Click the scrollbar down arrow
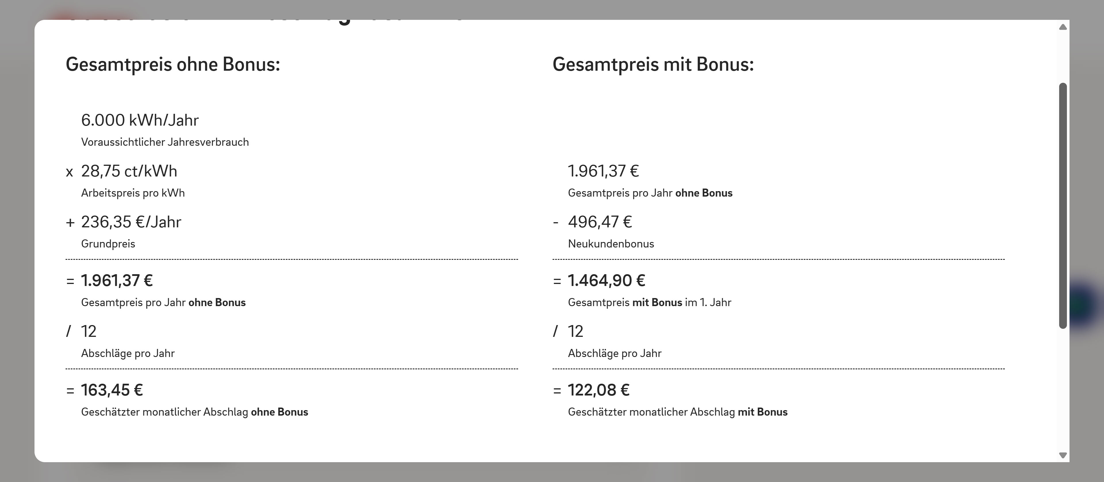This screenshot has height=482, width=1104. pos(1062,455)
